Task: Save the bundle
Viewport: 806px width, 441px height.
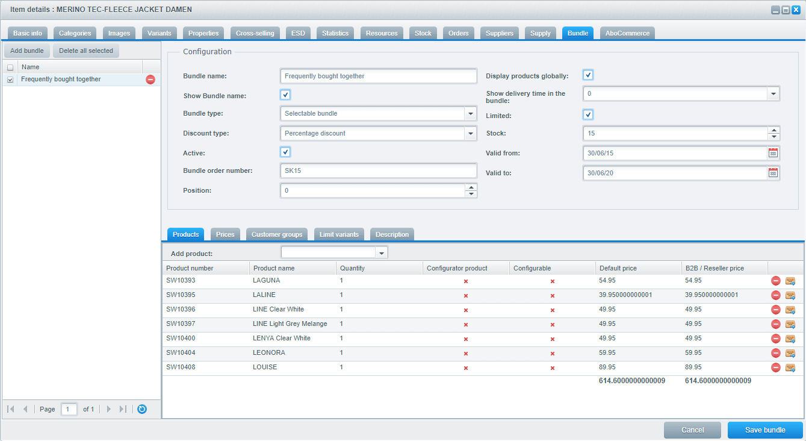Action: point(765,430)
